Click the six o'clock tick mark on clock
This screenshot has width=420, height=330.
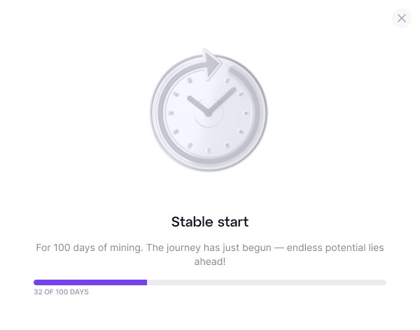point(209,151)
